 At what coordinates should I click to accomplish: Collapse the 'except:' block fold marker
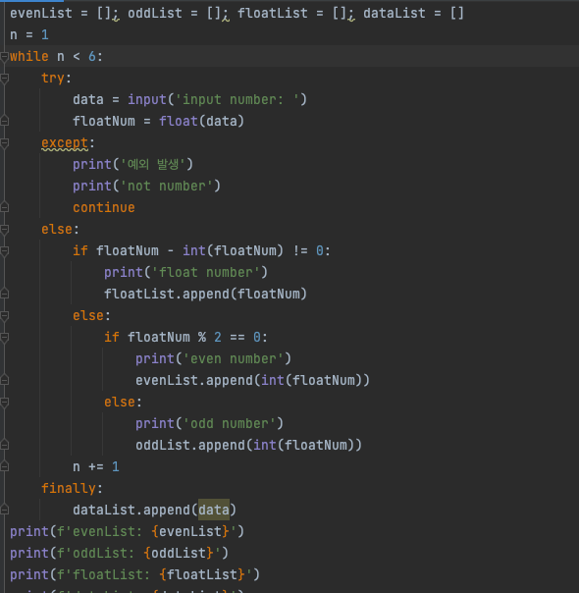(x=4, y=143)
